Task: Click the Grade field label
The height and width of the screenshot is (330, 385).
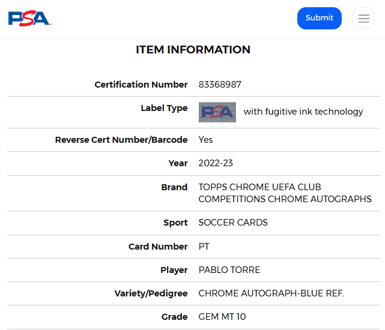Action: click(174, 317)
